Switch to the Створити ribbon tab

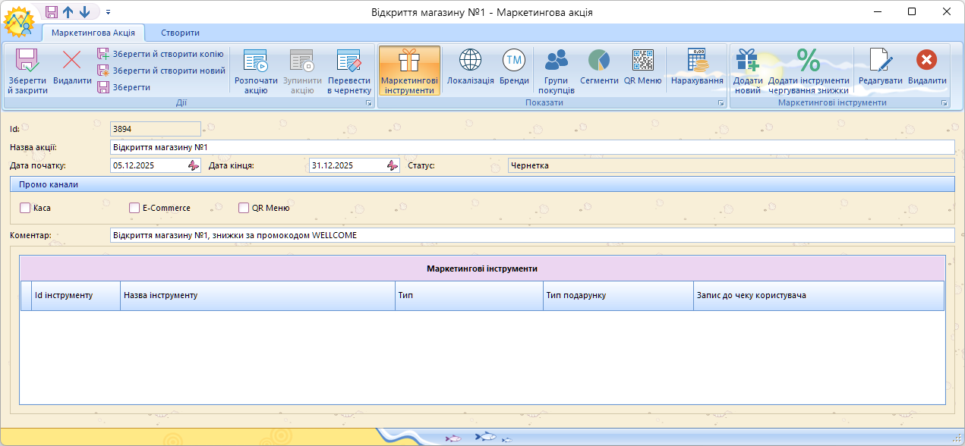pos(180,33)
